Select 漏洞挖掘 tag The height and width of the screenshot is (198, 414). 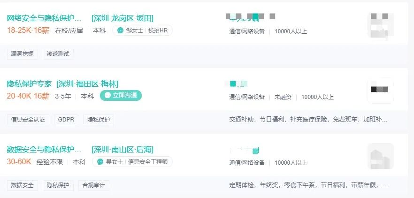click(23, 54)
